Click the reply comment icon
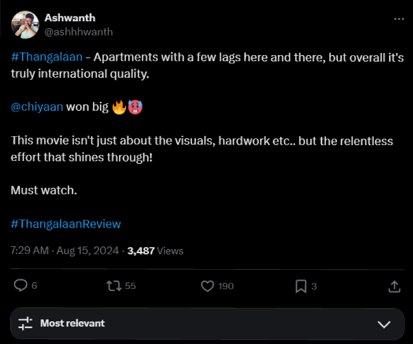 point(21,286)
